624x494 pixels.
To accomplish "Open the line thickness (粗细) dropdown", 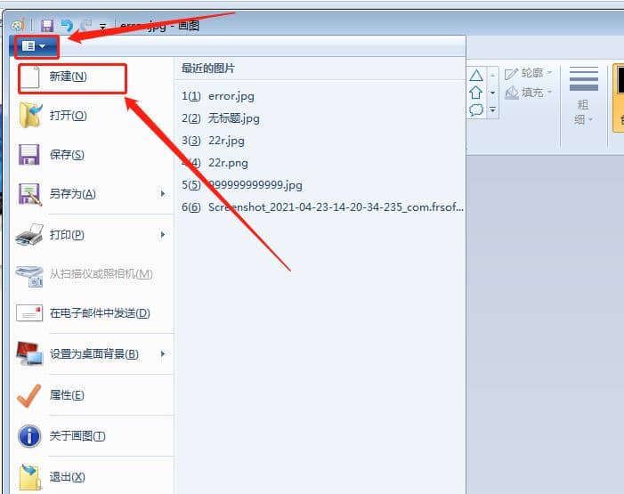I will (583, 95).
